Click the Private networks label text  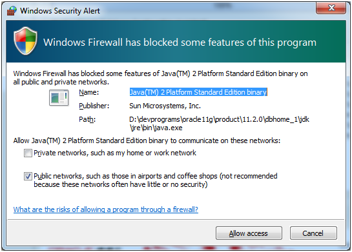pyautogui.click(x=115, y=153)
